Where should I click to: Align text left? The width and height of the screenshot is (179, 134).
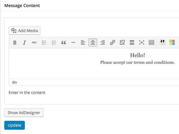click(83, 43)
